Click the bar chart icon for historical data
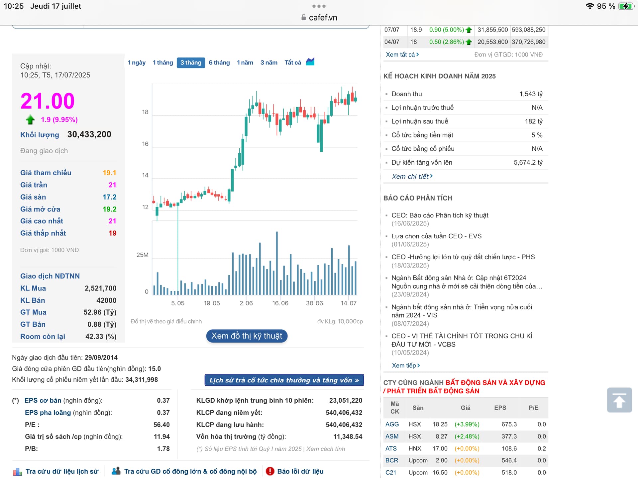The image size is (638, 478). tap(17, 471)
